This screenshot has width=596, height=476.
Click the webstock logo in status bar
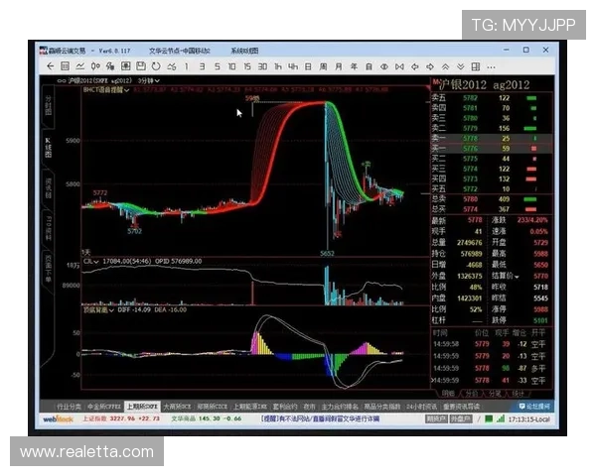pos(54,419)
